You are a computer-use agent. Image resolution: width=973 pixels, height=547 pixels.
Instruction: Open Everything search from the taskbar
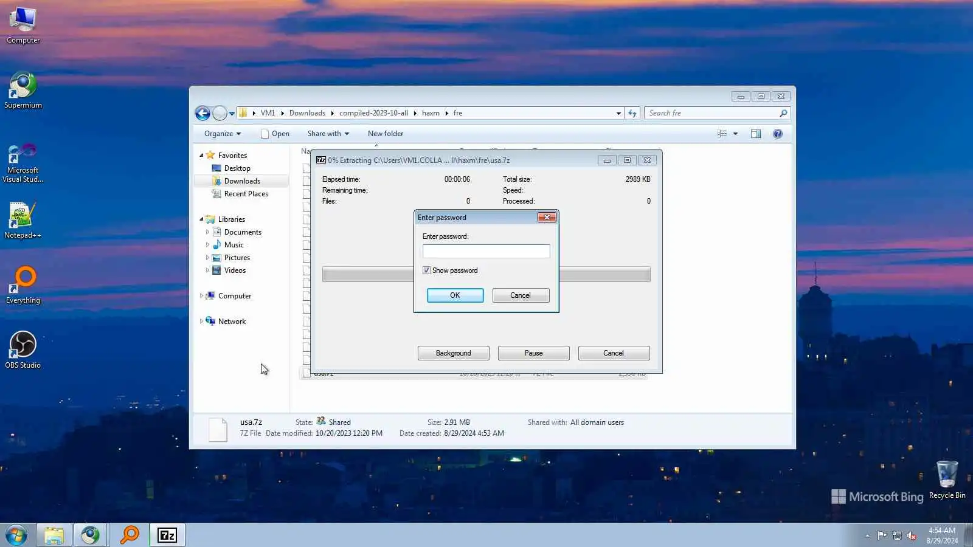coord(129,535)
